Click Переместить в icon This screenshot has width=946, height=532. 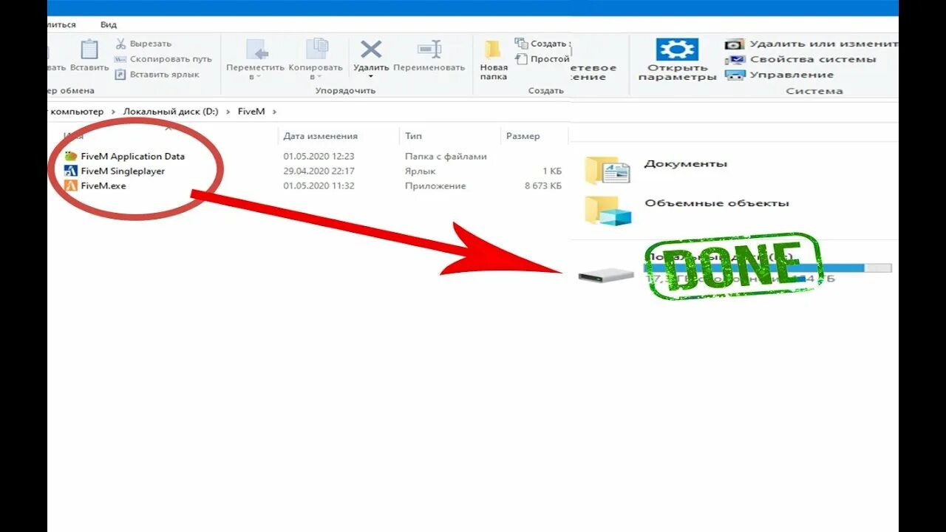[x=256, y=50]
